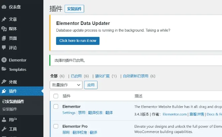Image resolution: width=222 pixels, height=137 pixels.
Task: Open 安装插件 submenu item in sidebar
Action: (10, 109)
